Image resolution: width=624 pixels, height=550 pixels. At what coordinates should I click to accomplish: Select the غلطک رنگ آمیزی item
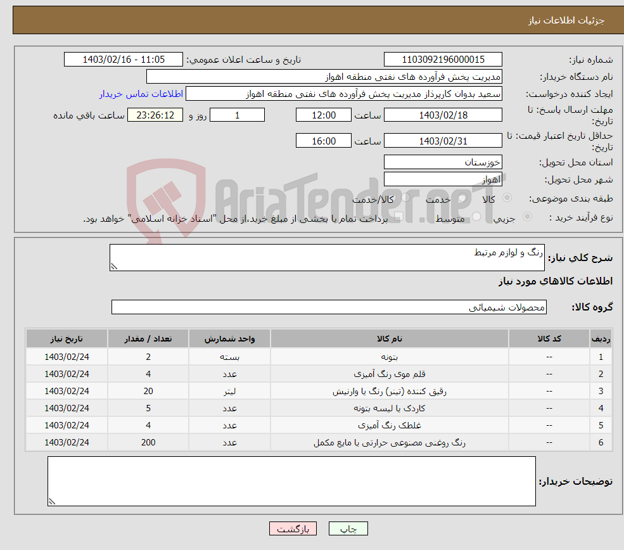[390, 425]
